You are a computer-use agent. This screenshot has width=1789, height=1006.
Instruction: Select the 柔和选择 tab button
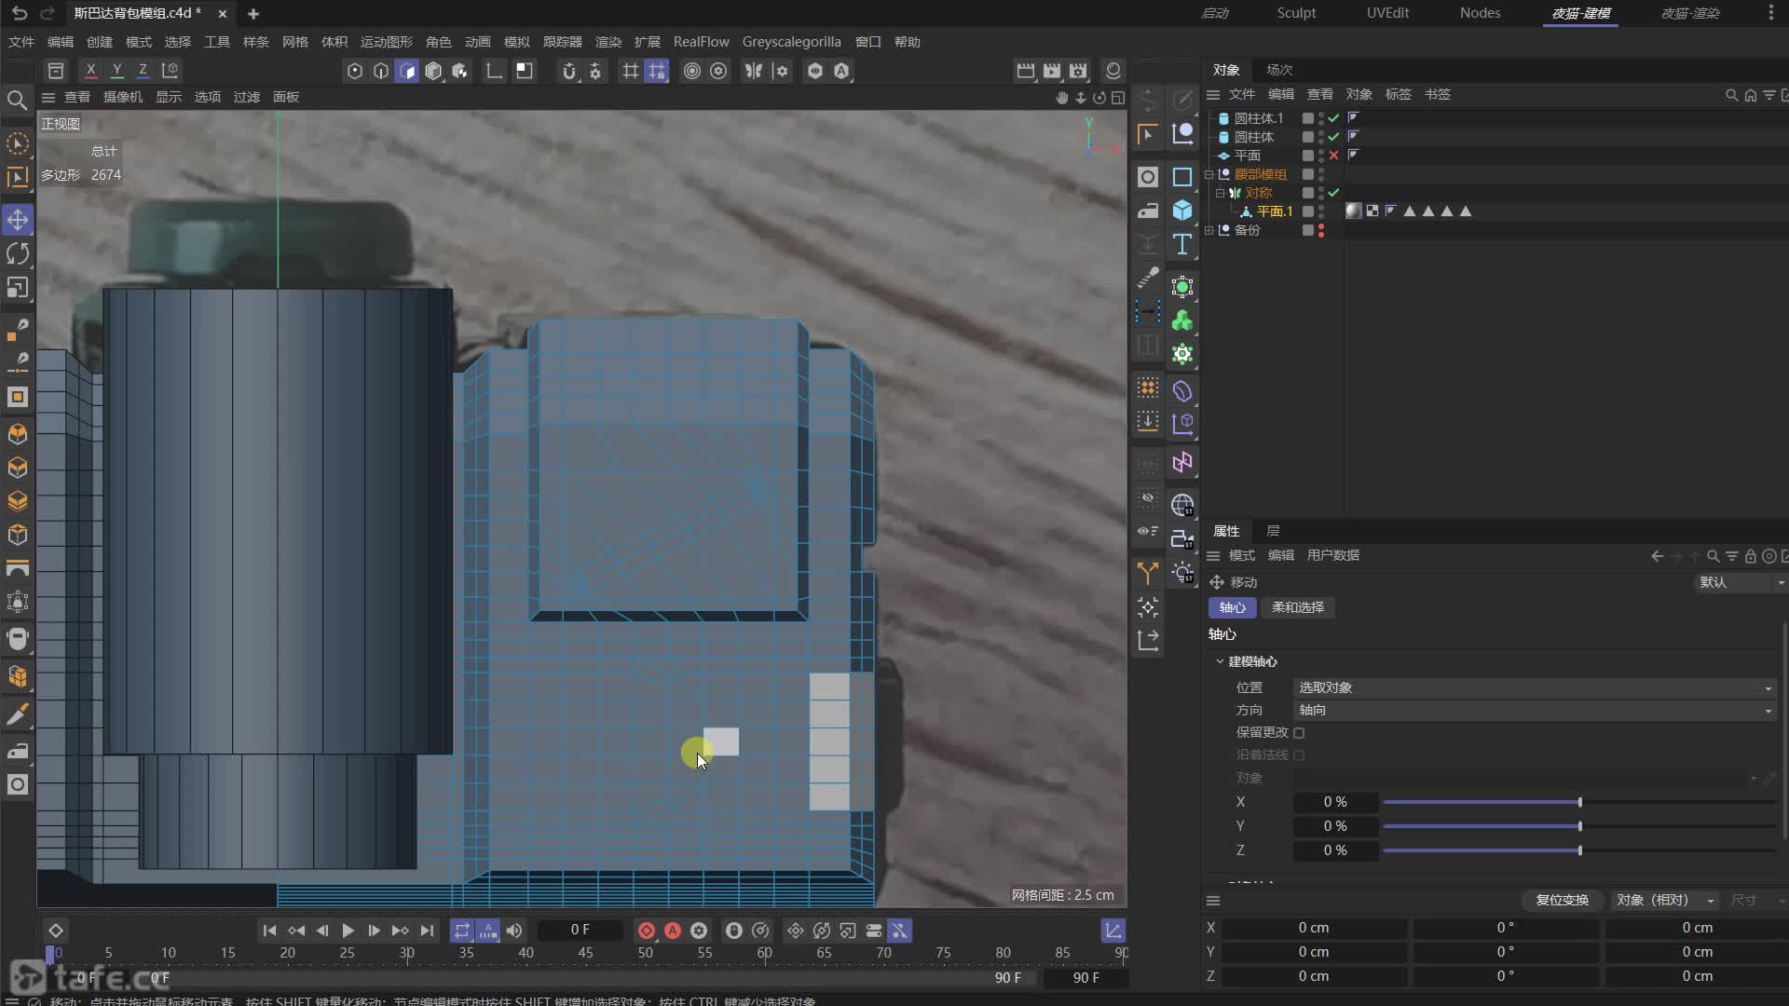(x=1298, y=607)
